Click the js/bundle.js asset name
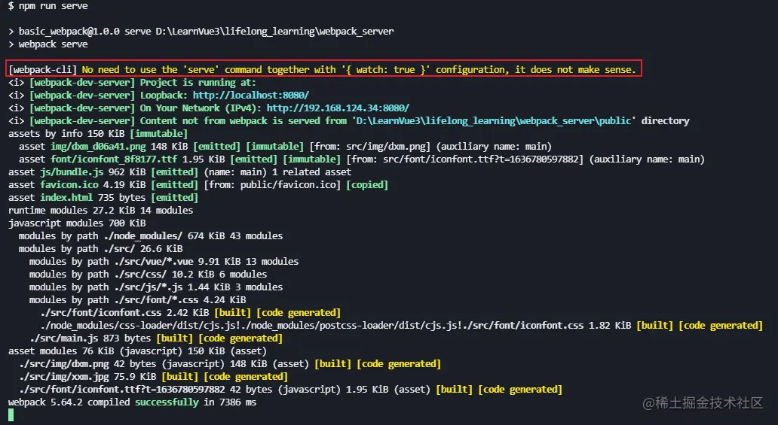The image size is (778, 425). pyautogui.click(x=72, y=172)
